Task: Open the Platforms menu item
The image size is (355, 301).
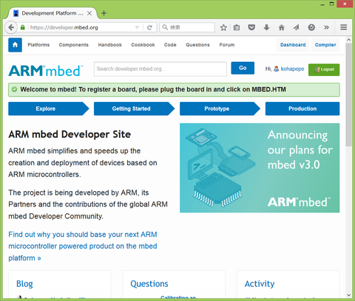Action: (38, 45)
